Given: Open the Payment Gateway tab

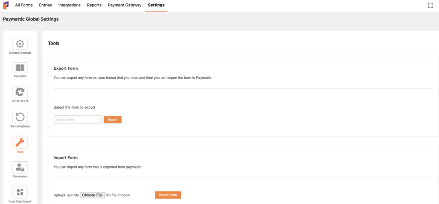Looking at the screenshot, I should point(125,5).
